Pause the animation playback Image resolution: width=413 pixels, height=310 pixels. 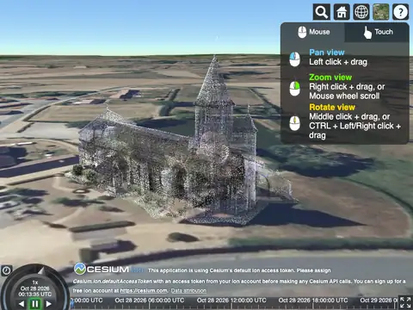coord(35,304)
